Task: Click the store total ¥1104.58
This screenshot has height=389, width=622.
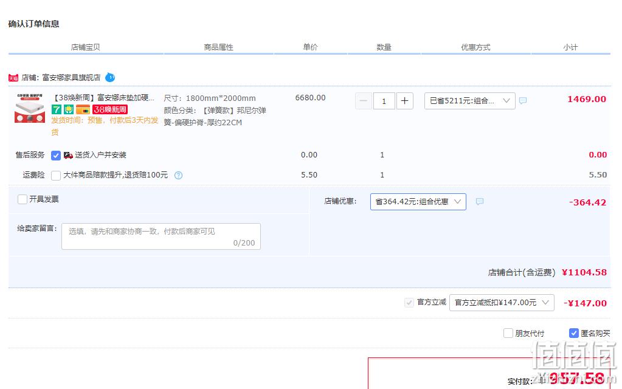Action: pyautogui.click(x=584, y=272)
